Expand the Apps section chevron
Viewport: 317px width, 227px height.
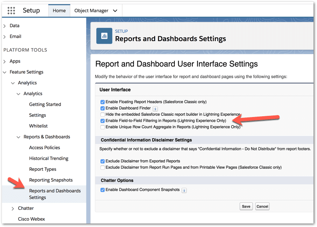click(x=4, y=61)
